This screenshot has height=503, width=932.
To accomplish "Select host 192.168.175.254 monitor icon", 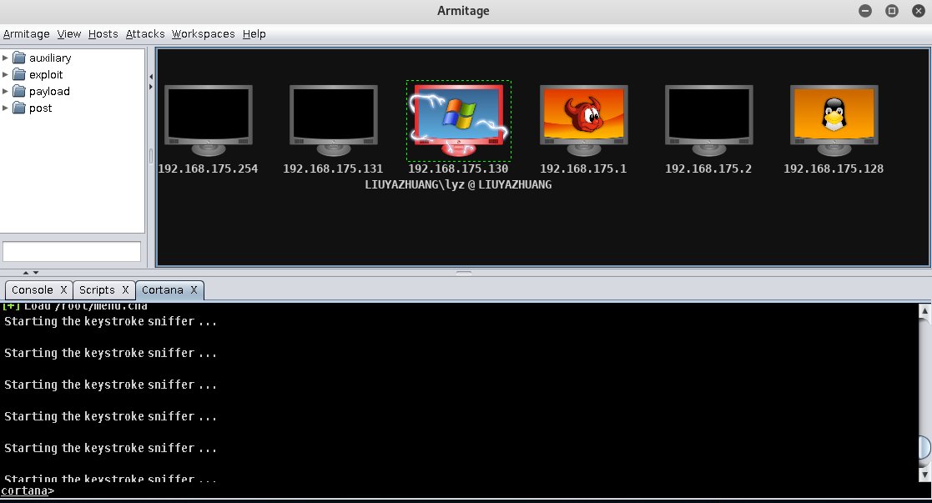I will tap(209, 121).
